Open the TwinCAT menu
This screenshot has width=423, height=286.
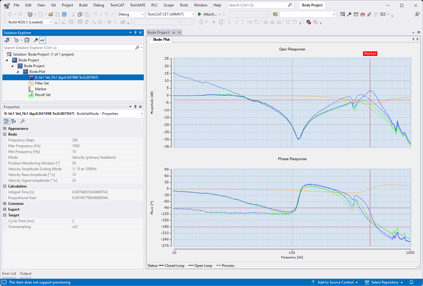pyautogui.click(x=117, y=5)
